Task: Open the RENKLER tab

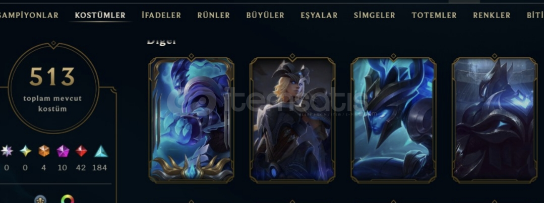Action: click(x=492, y=15)
